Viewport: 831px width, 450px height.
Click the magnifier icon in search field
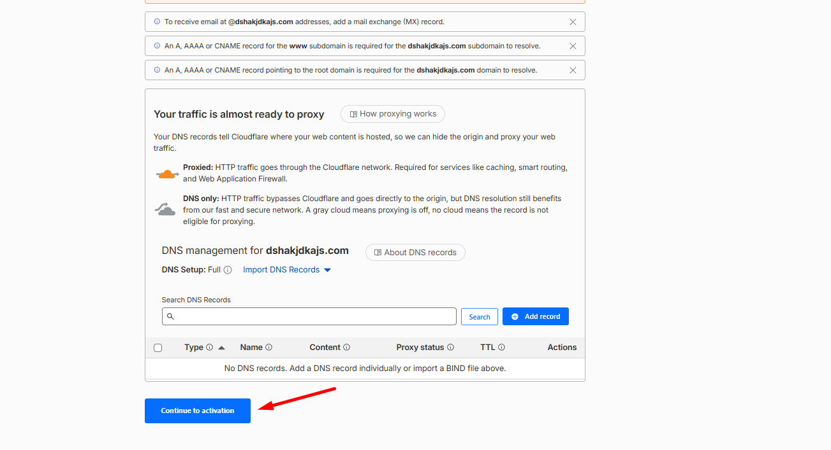170,316
